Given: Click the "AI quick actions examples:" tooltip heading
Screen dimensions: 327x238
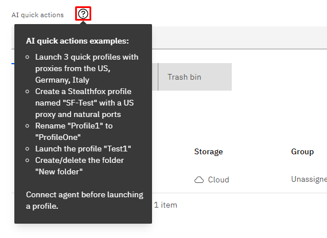Looking at the screenshot, I should (x=77, y=41).
